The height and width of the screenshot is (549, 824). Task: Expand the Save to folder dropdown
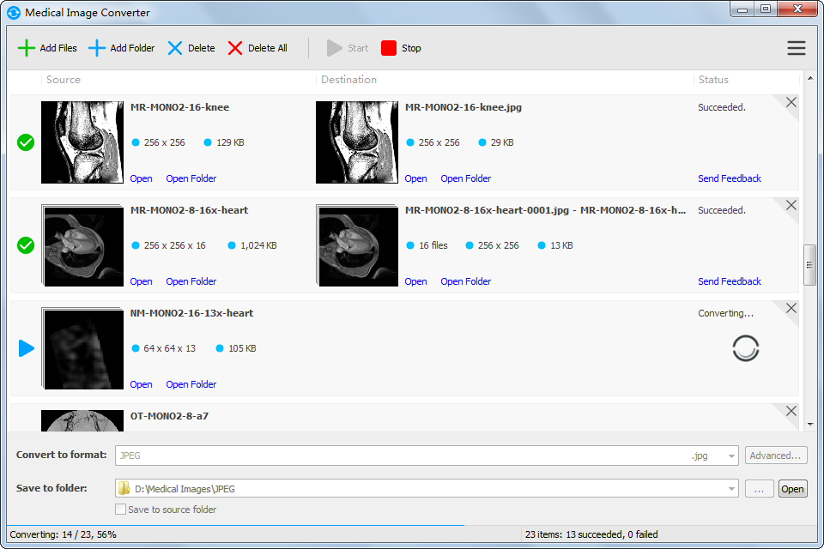731,489
